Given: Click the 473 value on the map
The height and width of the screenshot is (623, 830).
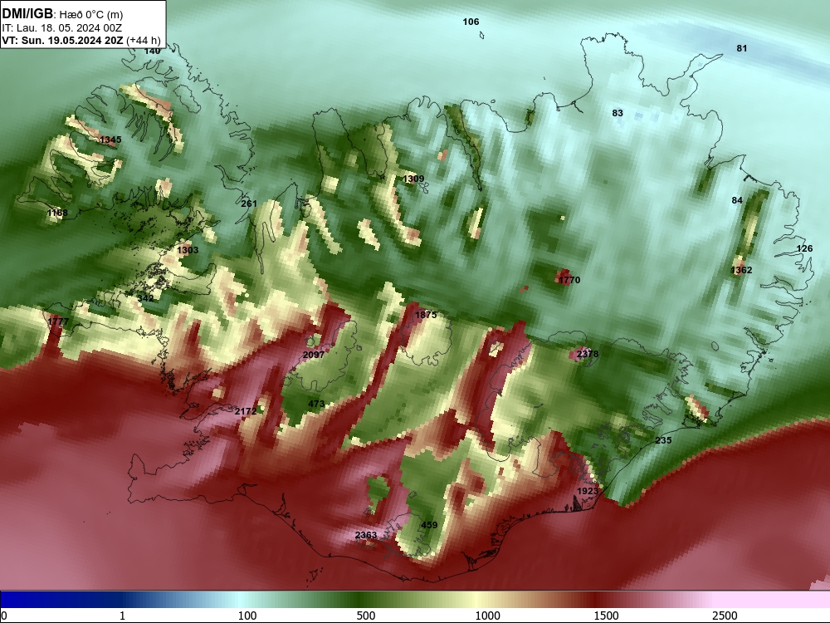Looking at the screenshot, I should [316, 404].
